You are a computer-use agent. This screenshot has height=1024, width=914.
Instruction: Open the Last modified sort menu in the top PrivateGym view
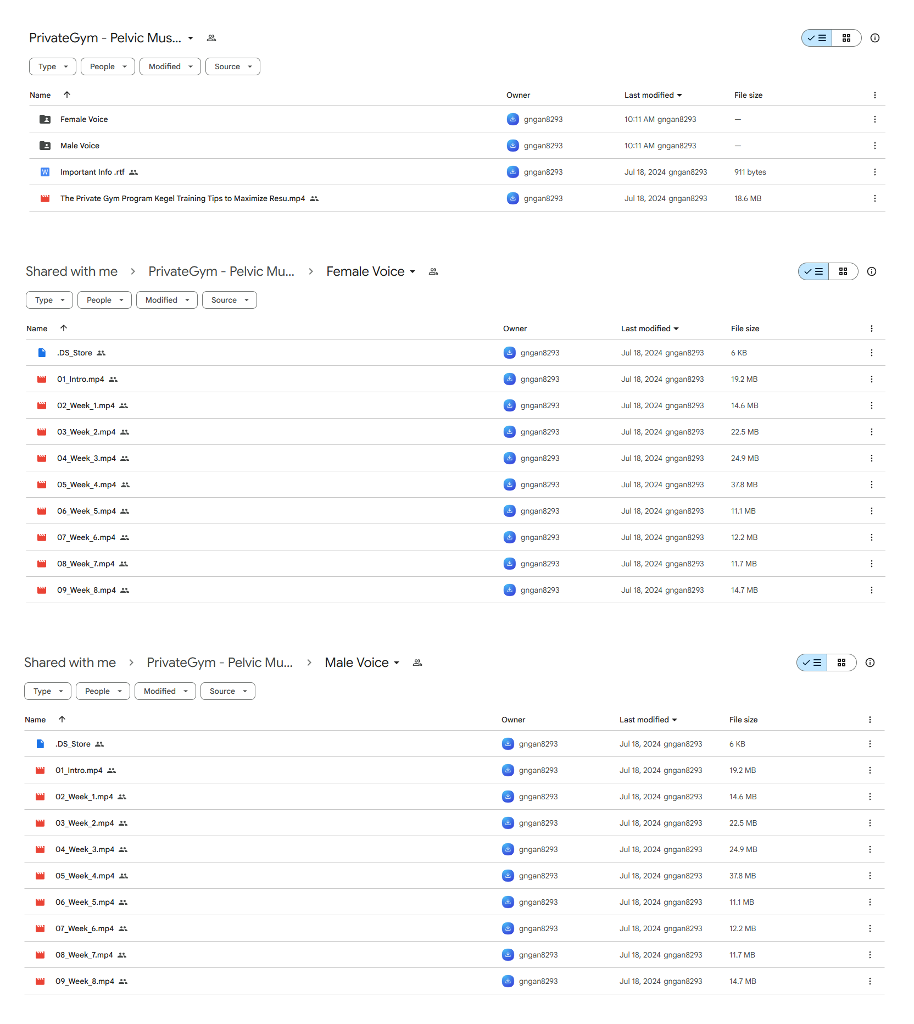[653, 95]
